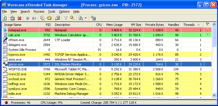Sort by the Handles column header
The width and height of the screenshot is (218, 106).
point(173,25)
